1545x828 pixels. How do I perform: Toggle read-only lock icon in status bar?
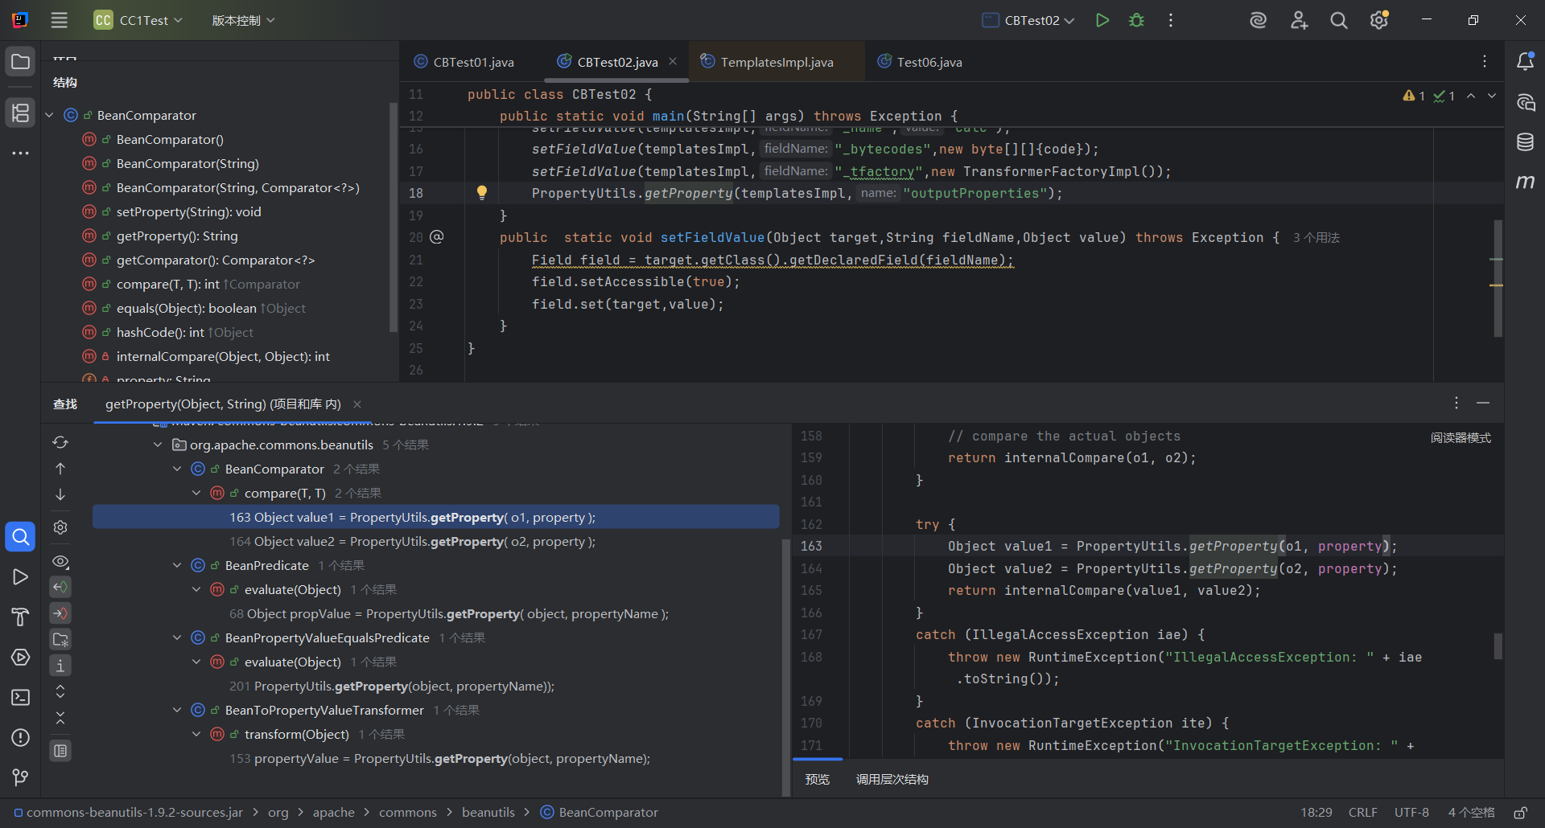[x=1520, y=813]
